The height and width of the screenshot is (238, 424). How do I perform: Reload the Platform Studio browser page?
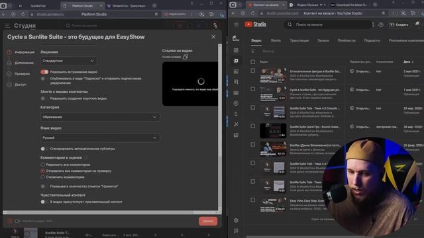click(23, 14)
